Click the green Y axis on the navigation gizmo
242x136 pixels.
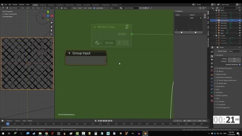(x=48, y=12)
